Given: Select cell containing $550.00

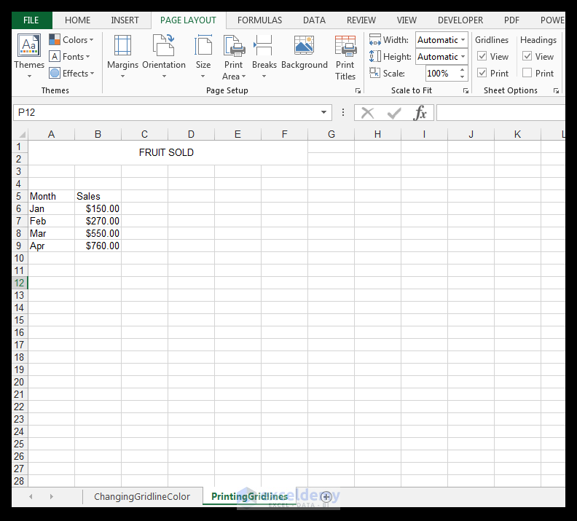Looking at the screenshot, I should point(98,233).
